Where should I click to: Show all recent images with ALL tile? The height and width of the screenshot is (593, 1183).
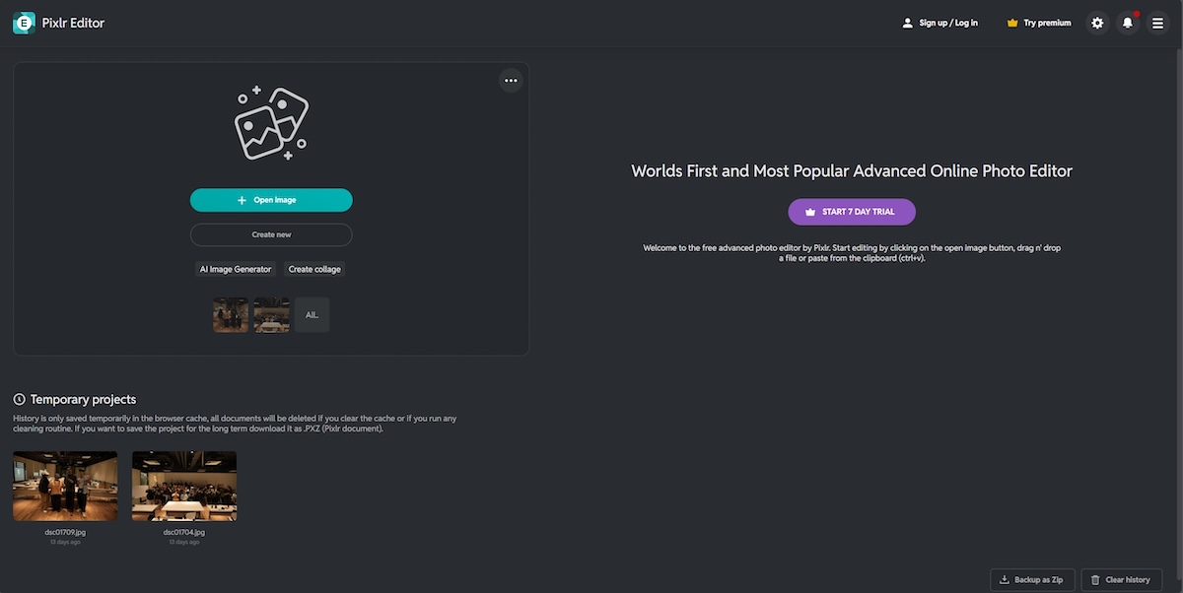point(312,315)
